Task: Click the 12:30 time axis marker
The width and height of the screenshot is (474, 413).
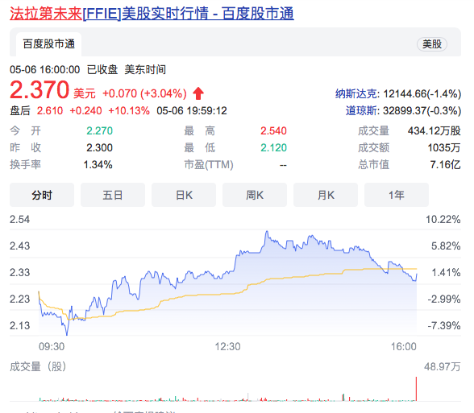Action: coord(227,346)
